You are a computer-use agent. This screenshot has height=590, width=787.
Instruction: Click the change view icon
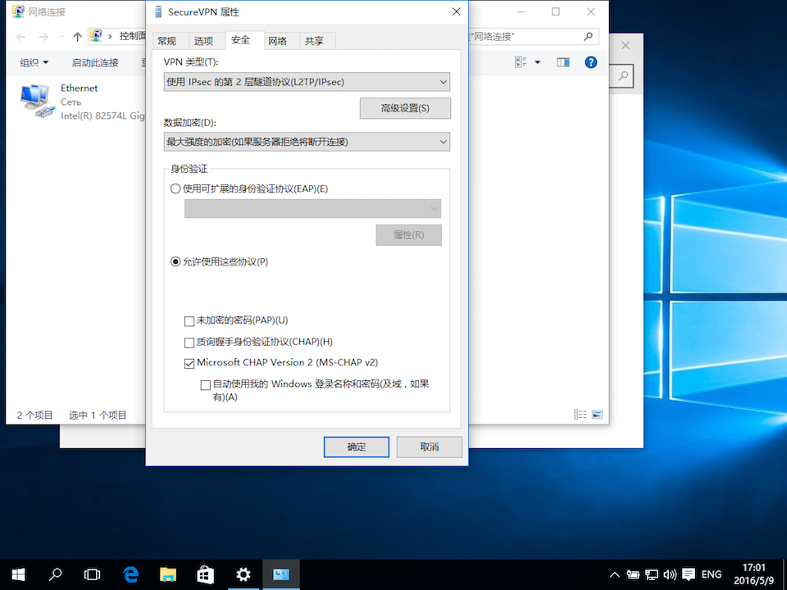pos(521,62)
